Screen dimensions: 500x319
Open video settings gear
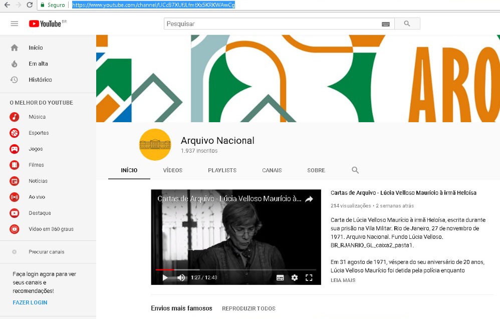tap(295, 277)
